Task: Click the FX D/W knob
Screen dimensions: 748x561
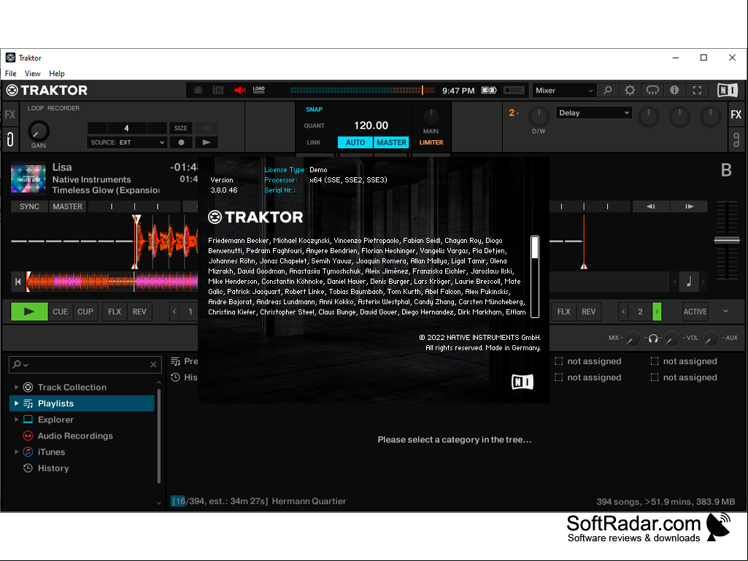Action: coord(539,115)
